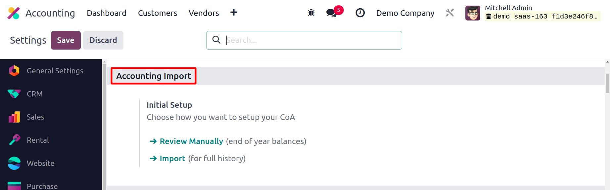Click the plus icon in navbar
The width and height of the screenshot is (610, 190).
click(234, 13)
